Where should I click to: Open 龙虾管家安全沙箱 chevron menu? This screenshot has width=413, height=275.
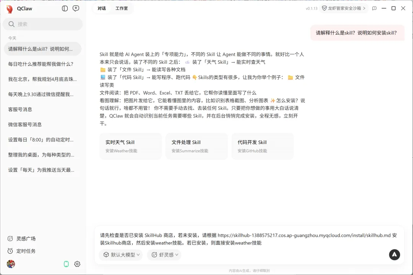[x=364, y=8]
